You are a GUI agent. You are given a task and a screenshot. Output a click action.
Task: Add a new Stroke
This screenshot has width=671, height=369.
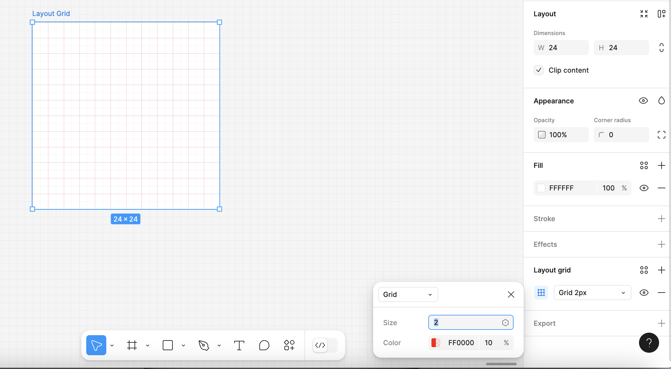click(x=661, y=219)
